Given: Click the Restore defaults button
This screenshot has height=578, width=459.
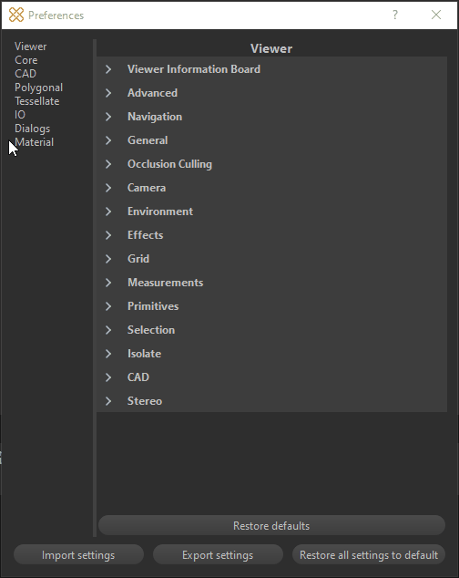Looking at the screenshot, I should click(272, 526).
